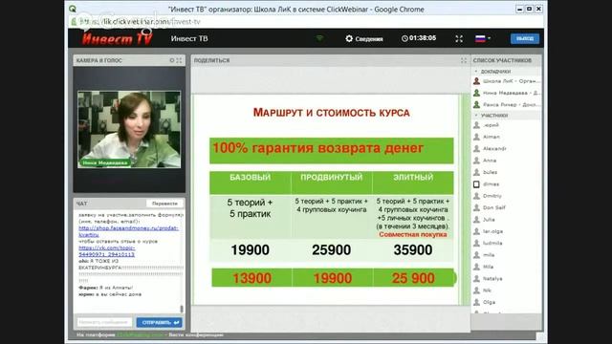Select participant name ludmila
The image size is (612, 344).
pyautogui.click(x=492, y=243)
